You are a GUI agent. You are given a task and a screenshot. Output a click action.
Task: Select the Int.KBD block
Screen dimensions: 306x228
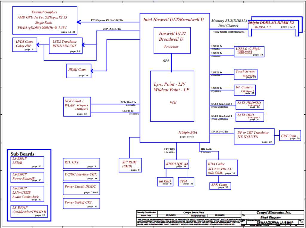(165, 182)
